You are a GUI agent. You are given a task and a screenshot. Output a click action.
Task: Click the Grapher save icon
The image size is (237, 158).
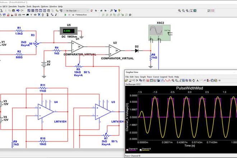point(130,80)
